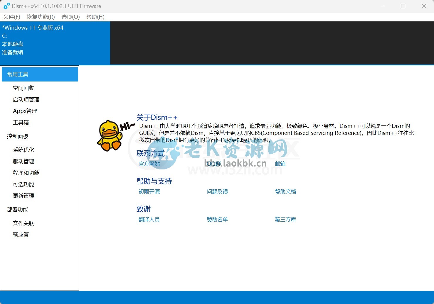This screenshot has height=304, width=434.
Task: Open 可选功能 in the sidebar
Action: click(23, 184)
